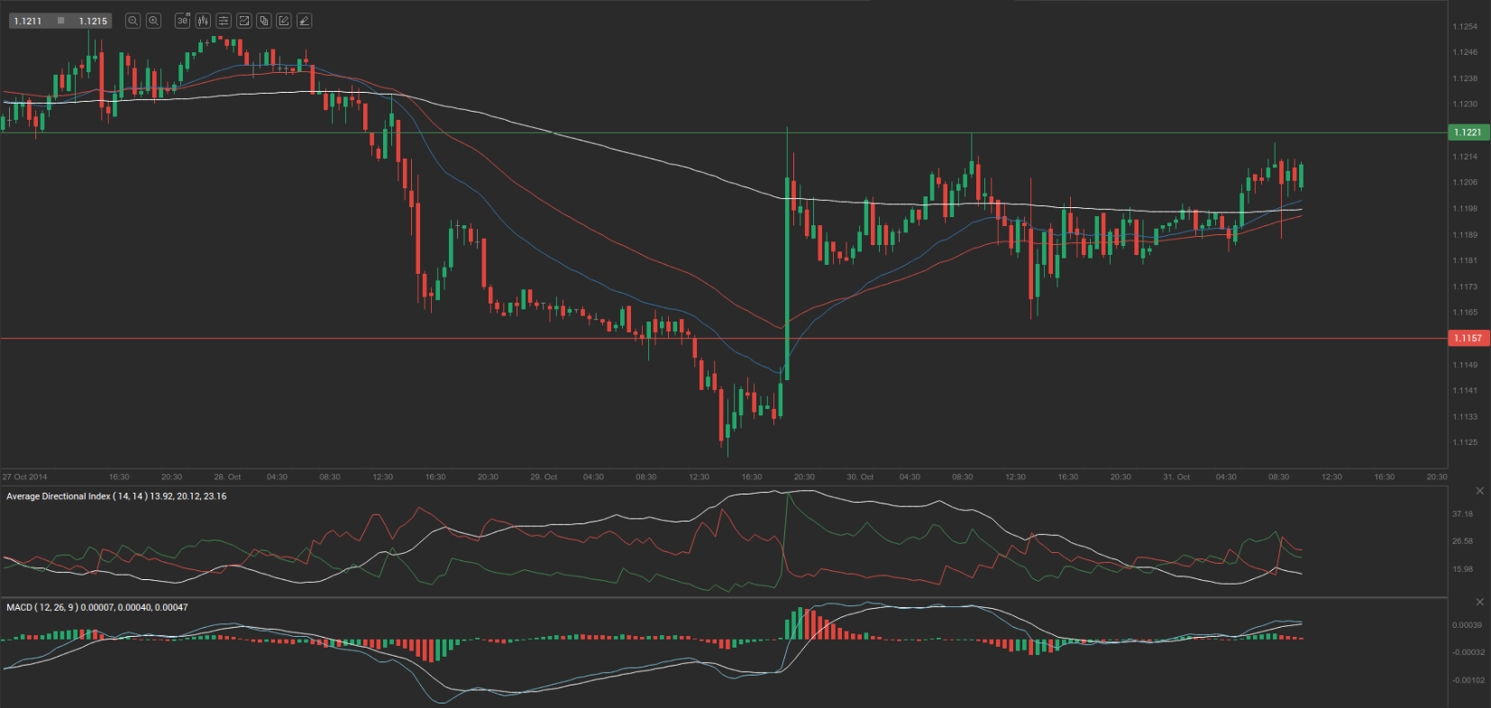Click the zoom in magnifier icon
Image resolution: width=1491 pixels, height=708 pixels.
(153, 21)
